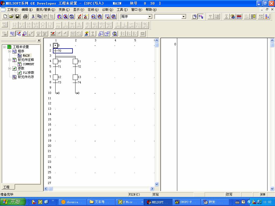
Task: Click the cF9 delete horizontal line symbol
Action: tap(72, 25)
